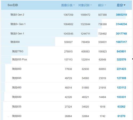Select the 骁龙8+ Gen 1 row name
Image resolution: width=133 pixels, height=120 pixels.
(x=18, y=24)
